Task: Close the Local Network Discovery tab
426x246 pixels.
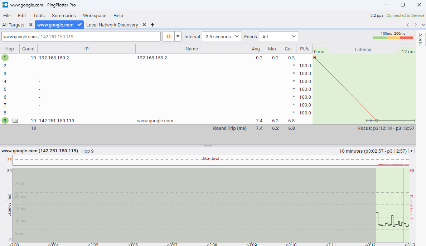Action: point(144,25)
